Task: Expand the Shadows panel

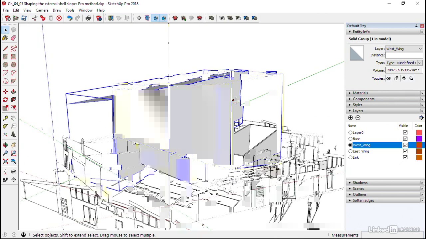Action: (349, 183)
